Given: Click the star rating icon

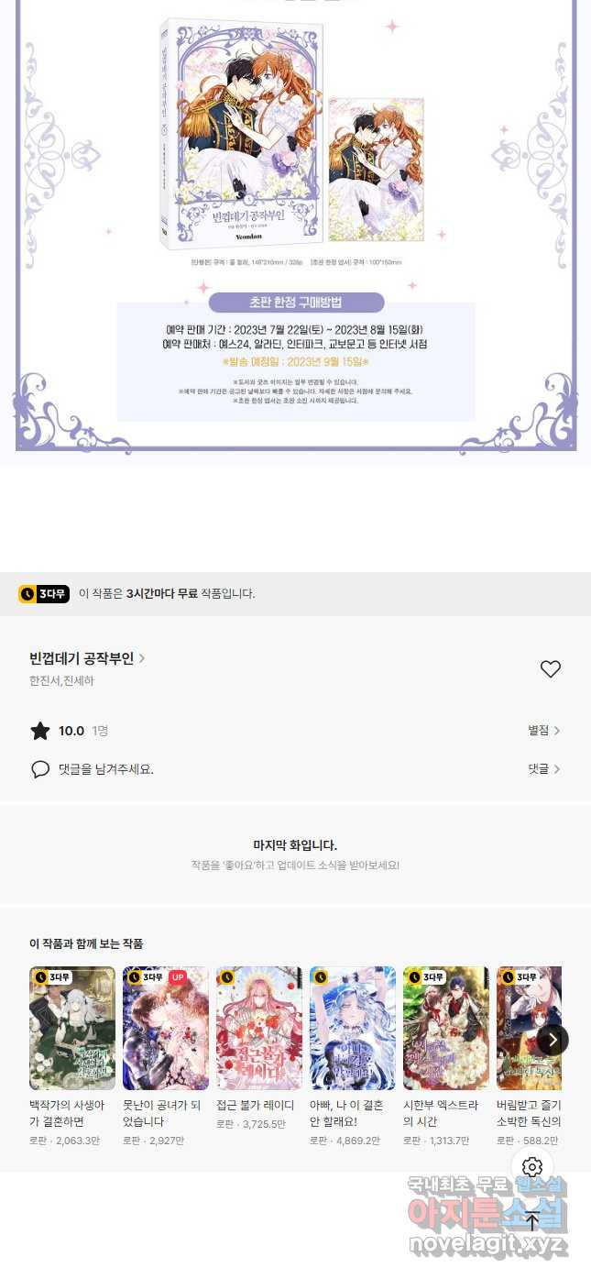Looking at the screenshot, I should (40, 731).
